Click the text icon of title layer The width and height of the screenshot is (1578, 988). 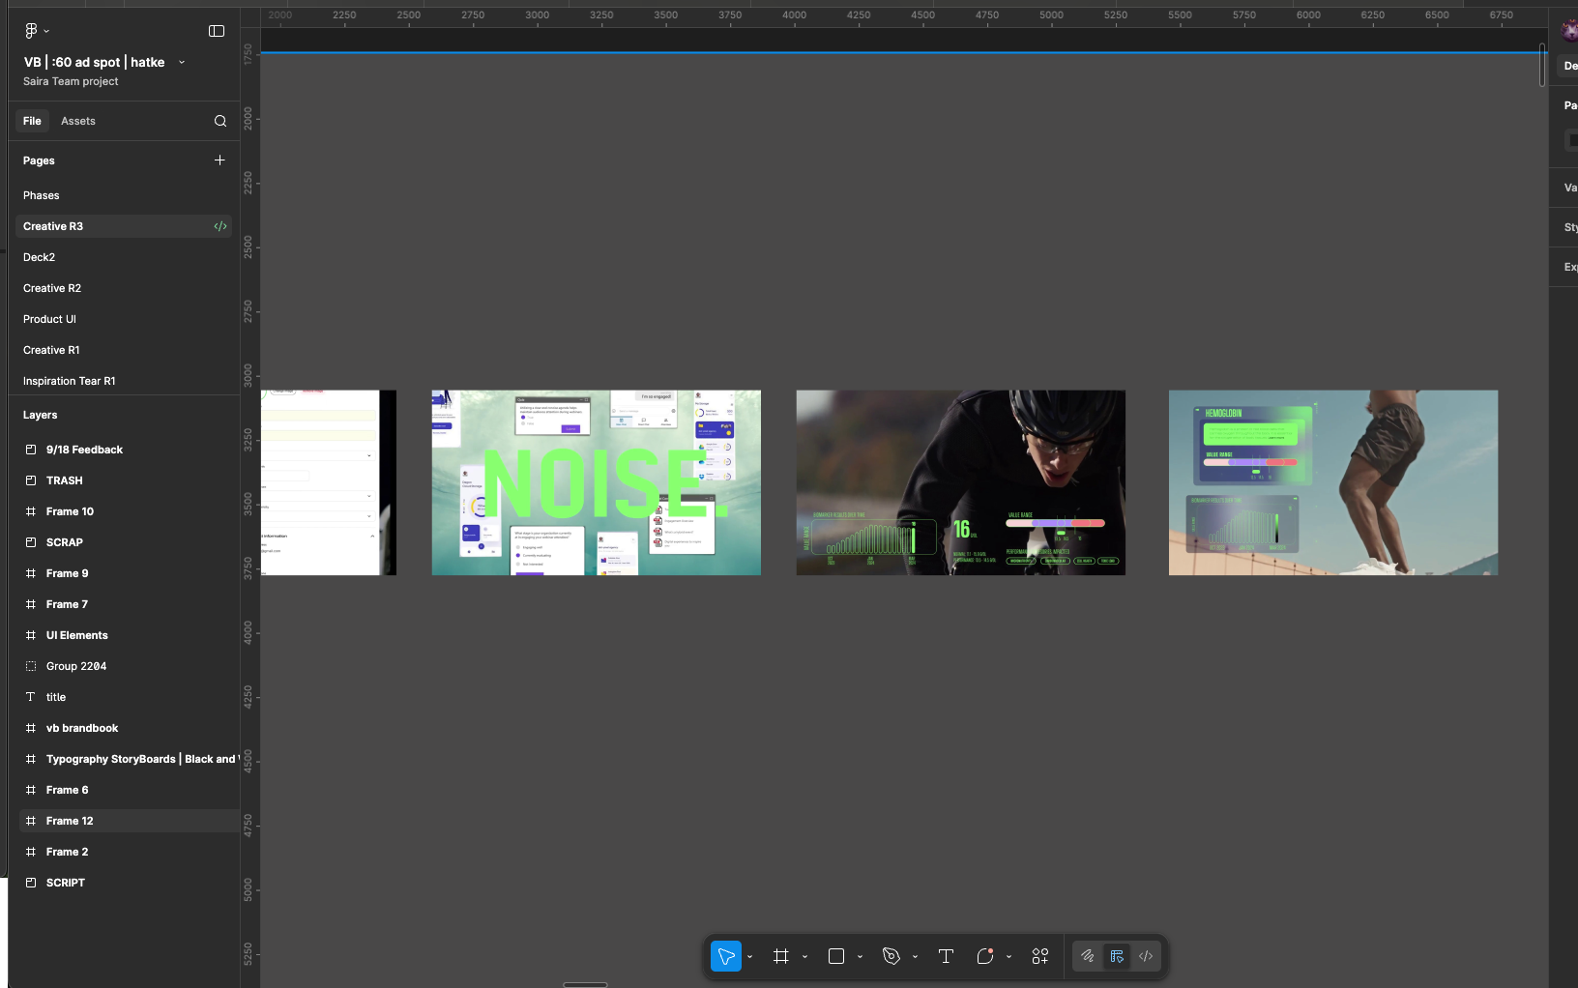(31, 697)
